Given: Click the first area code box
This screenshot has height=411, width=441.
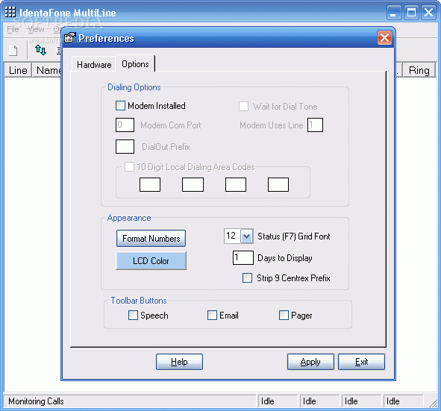Looking at the screenshot, I should pos(150,184).
